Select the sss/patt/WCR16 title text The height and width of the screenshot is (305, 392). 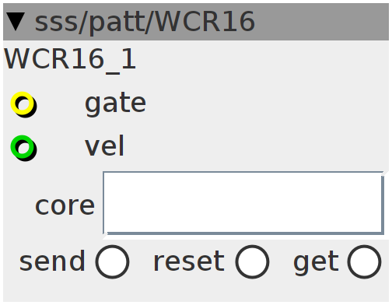(145, 23)
